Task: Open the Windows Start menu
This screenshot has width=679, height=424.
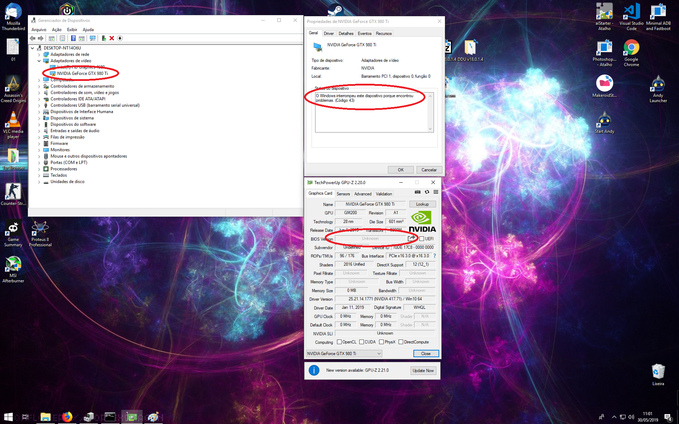Action: pos(8,417)
